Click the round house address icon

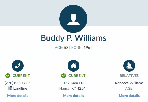(73, 66)
